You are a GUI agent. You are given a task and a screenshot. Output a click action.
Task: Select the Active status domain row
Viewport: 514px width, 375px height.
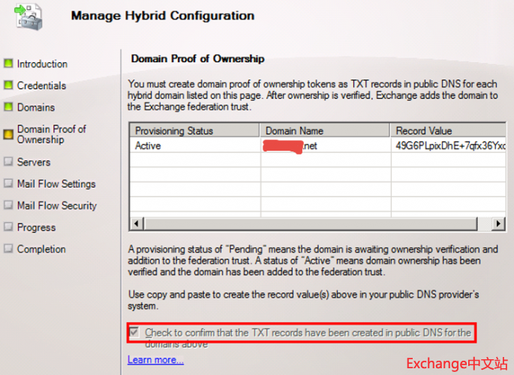(x=194, y=146)
